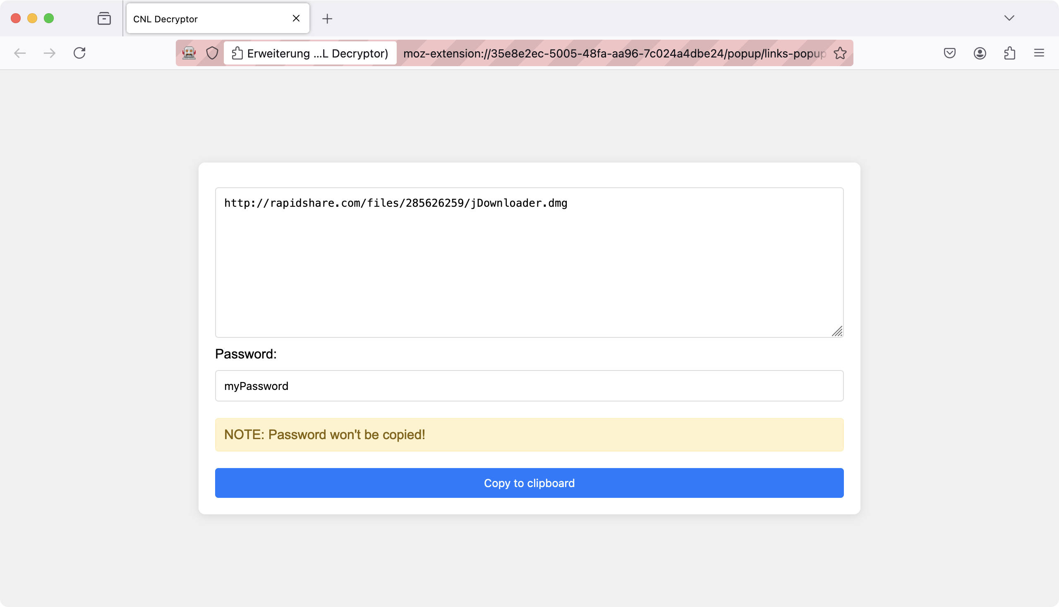Expand the list all tabs chevron

click(1009, 18)
